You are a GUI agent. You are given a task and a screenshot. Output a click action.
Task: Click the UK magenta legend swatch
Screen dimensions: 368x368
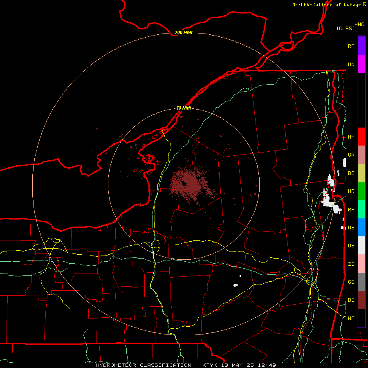tap(361, 64)
